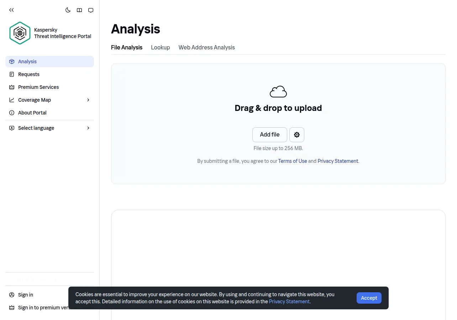Switch to the Web Address Analysis tab
The width and height of the screenshot is (457, 320).
tap(207, 47)
